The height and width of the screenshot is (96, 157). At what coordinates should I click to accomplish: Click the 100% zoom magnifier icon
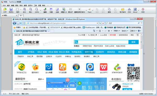click(x=37, y=9)
